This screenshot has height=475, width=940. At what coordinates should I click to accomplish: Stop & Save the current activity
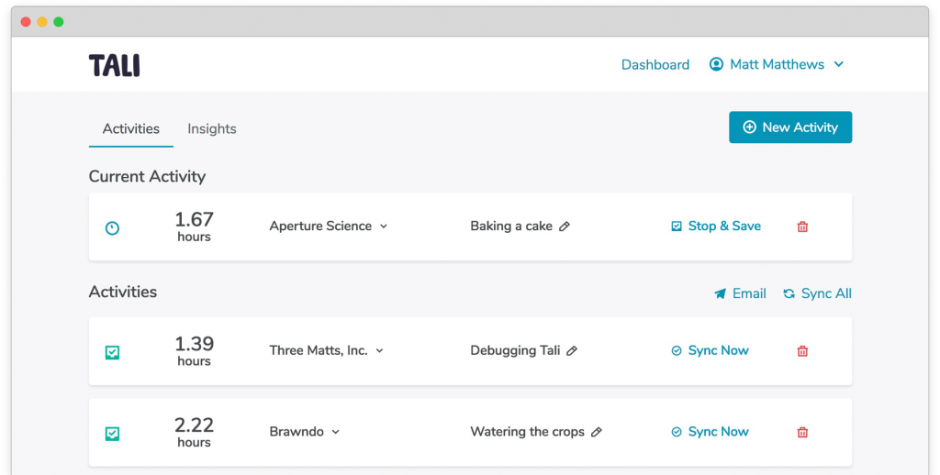click(716, 226)
